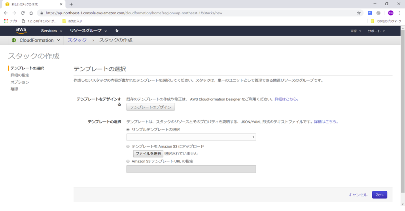Open 詳細はこちら link for Designer
The image size is (405, 211).
pyautogui.click(x=287, y=99)
